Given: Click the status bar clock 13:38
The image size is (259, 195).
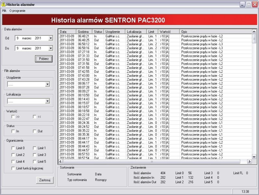Looking at the screenshot, I should (x=245, y=191).
